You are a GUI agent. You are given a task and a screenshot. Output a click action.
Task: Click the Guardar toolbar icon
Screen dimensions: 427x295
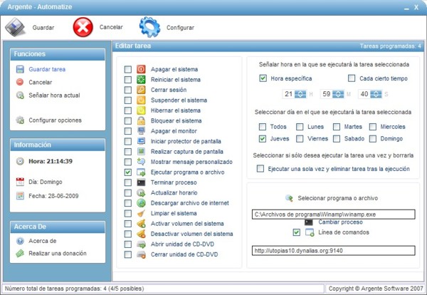tap(15, 27)
